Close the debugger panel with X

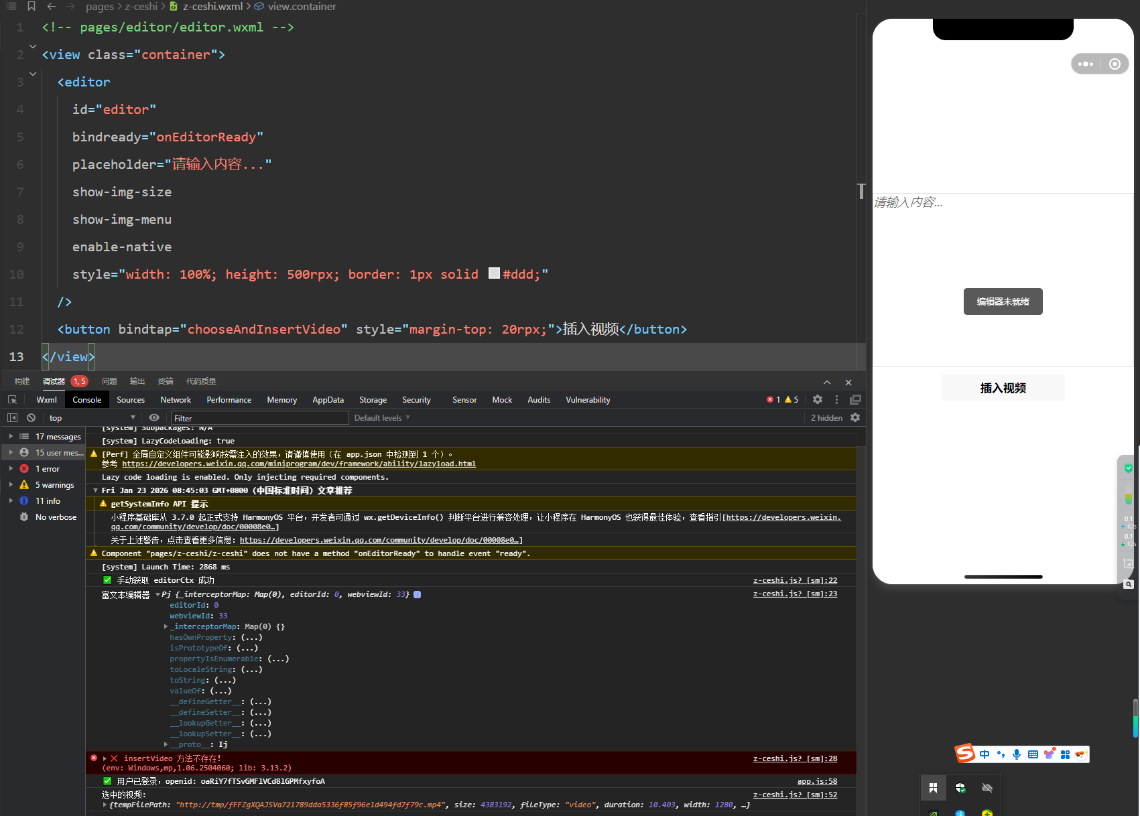click(x=848, y=382)
